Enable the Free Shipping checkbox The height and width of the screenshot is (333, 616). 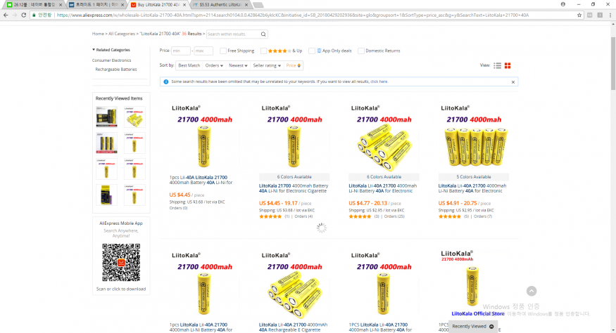tap(222, 51)
